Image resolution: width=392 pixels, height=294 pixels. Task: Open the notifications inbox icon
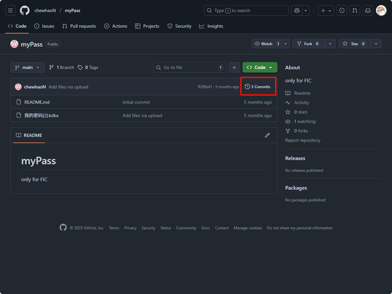click(x=368, y=10)
